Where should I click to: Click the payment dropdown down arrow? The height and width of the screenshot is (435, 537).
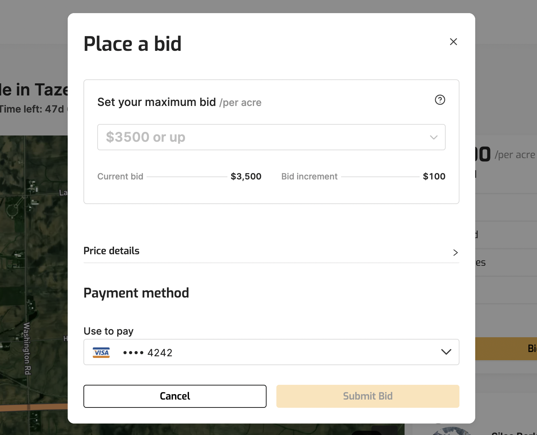446,352
